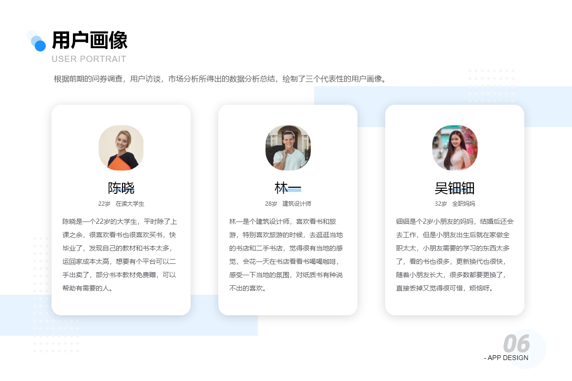Click the name 林一
Viewport: 572px width, 381px height.
[288, 188]
